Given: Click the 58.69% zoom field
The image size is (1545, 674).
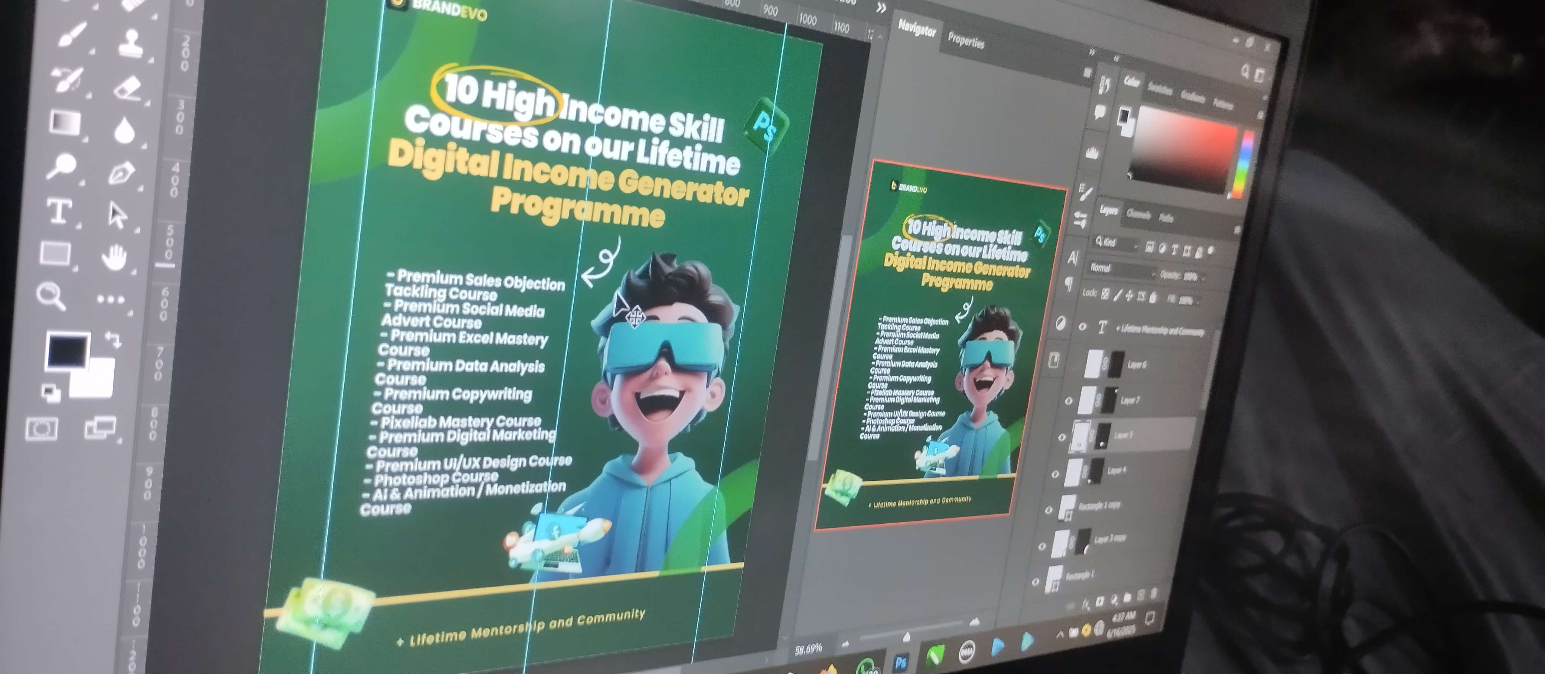Looking at the screenshot, I should tap(808, 649).
